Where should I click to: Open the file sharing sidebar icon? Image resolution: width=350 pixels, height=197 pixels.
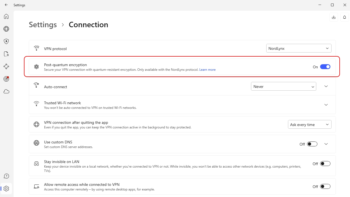(x=6, y=54)
